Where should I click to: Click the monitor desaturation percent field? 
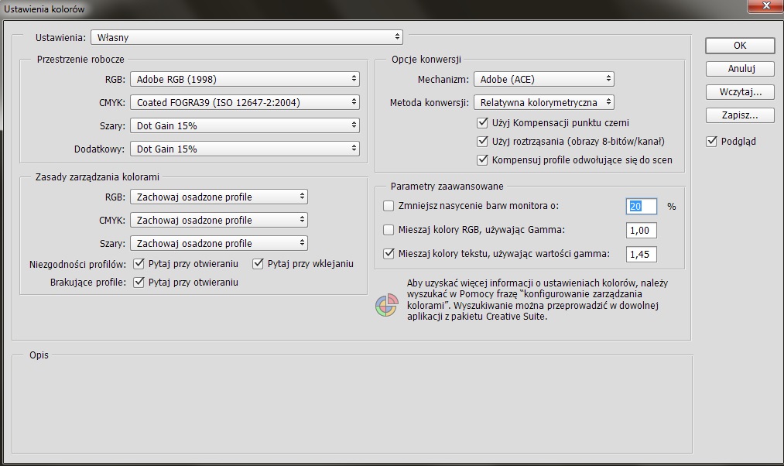(x=641, y=206)
